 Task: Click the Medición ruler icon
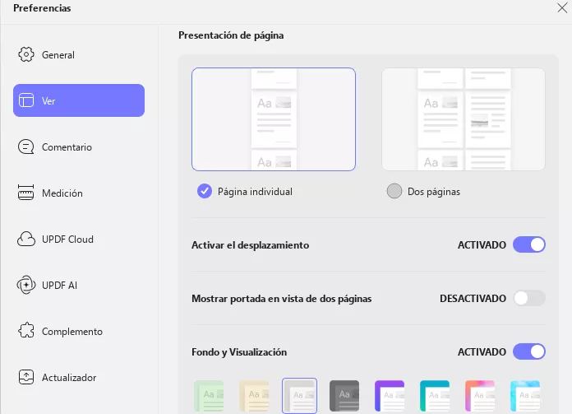pyautogui.click(x=26, y=193)
